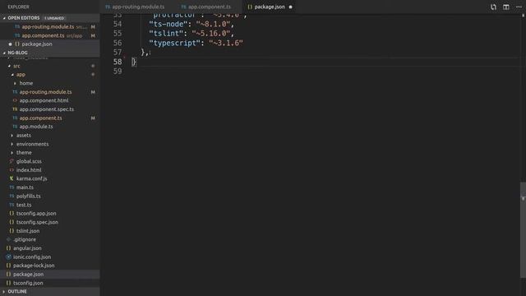Collapse the NG-BLOG folder section
This screenshot has width=526, height=296.
4,53
